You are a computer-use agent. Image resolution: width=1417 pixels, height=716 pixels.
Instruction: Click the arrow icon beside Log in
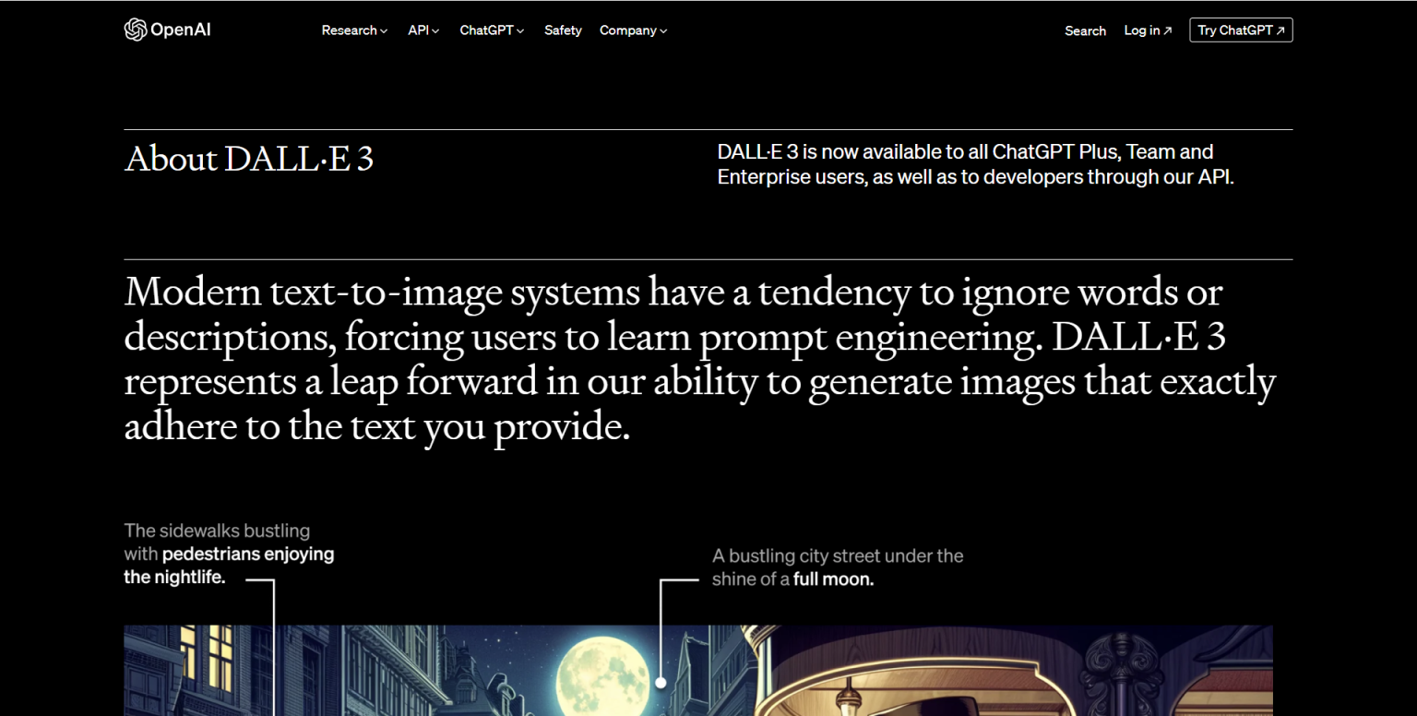[x=1168, y=30]
